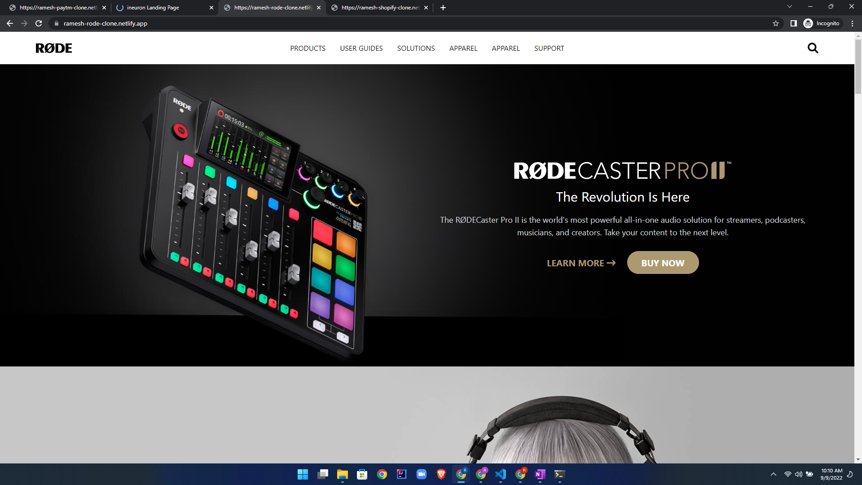The width and height of the screenshot is (862, 485).
Task: Close the ramesh-shopify-clone tab
Action: tap(426, 8)
